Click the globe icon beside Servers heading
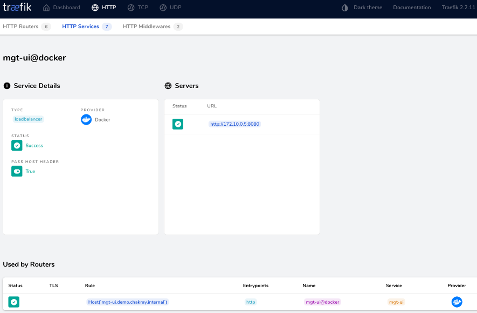The height and width of the screenshot is (313, 477). (169, 85)
